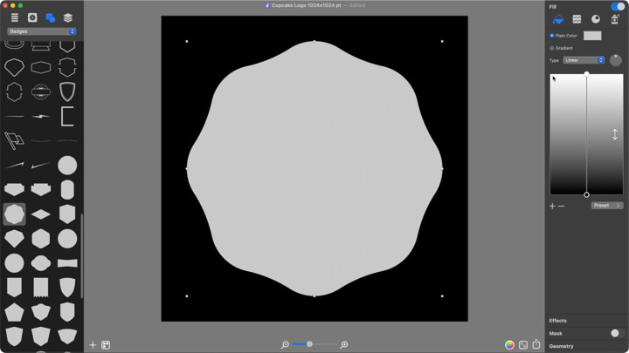Open the layers stack tab icon
The width and height of the screenshot is (629, 353).
[x=68, y=17]
